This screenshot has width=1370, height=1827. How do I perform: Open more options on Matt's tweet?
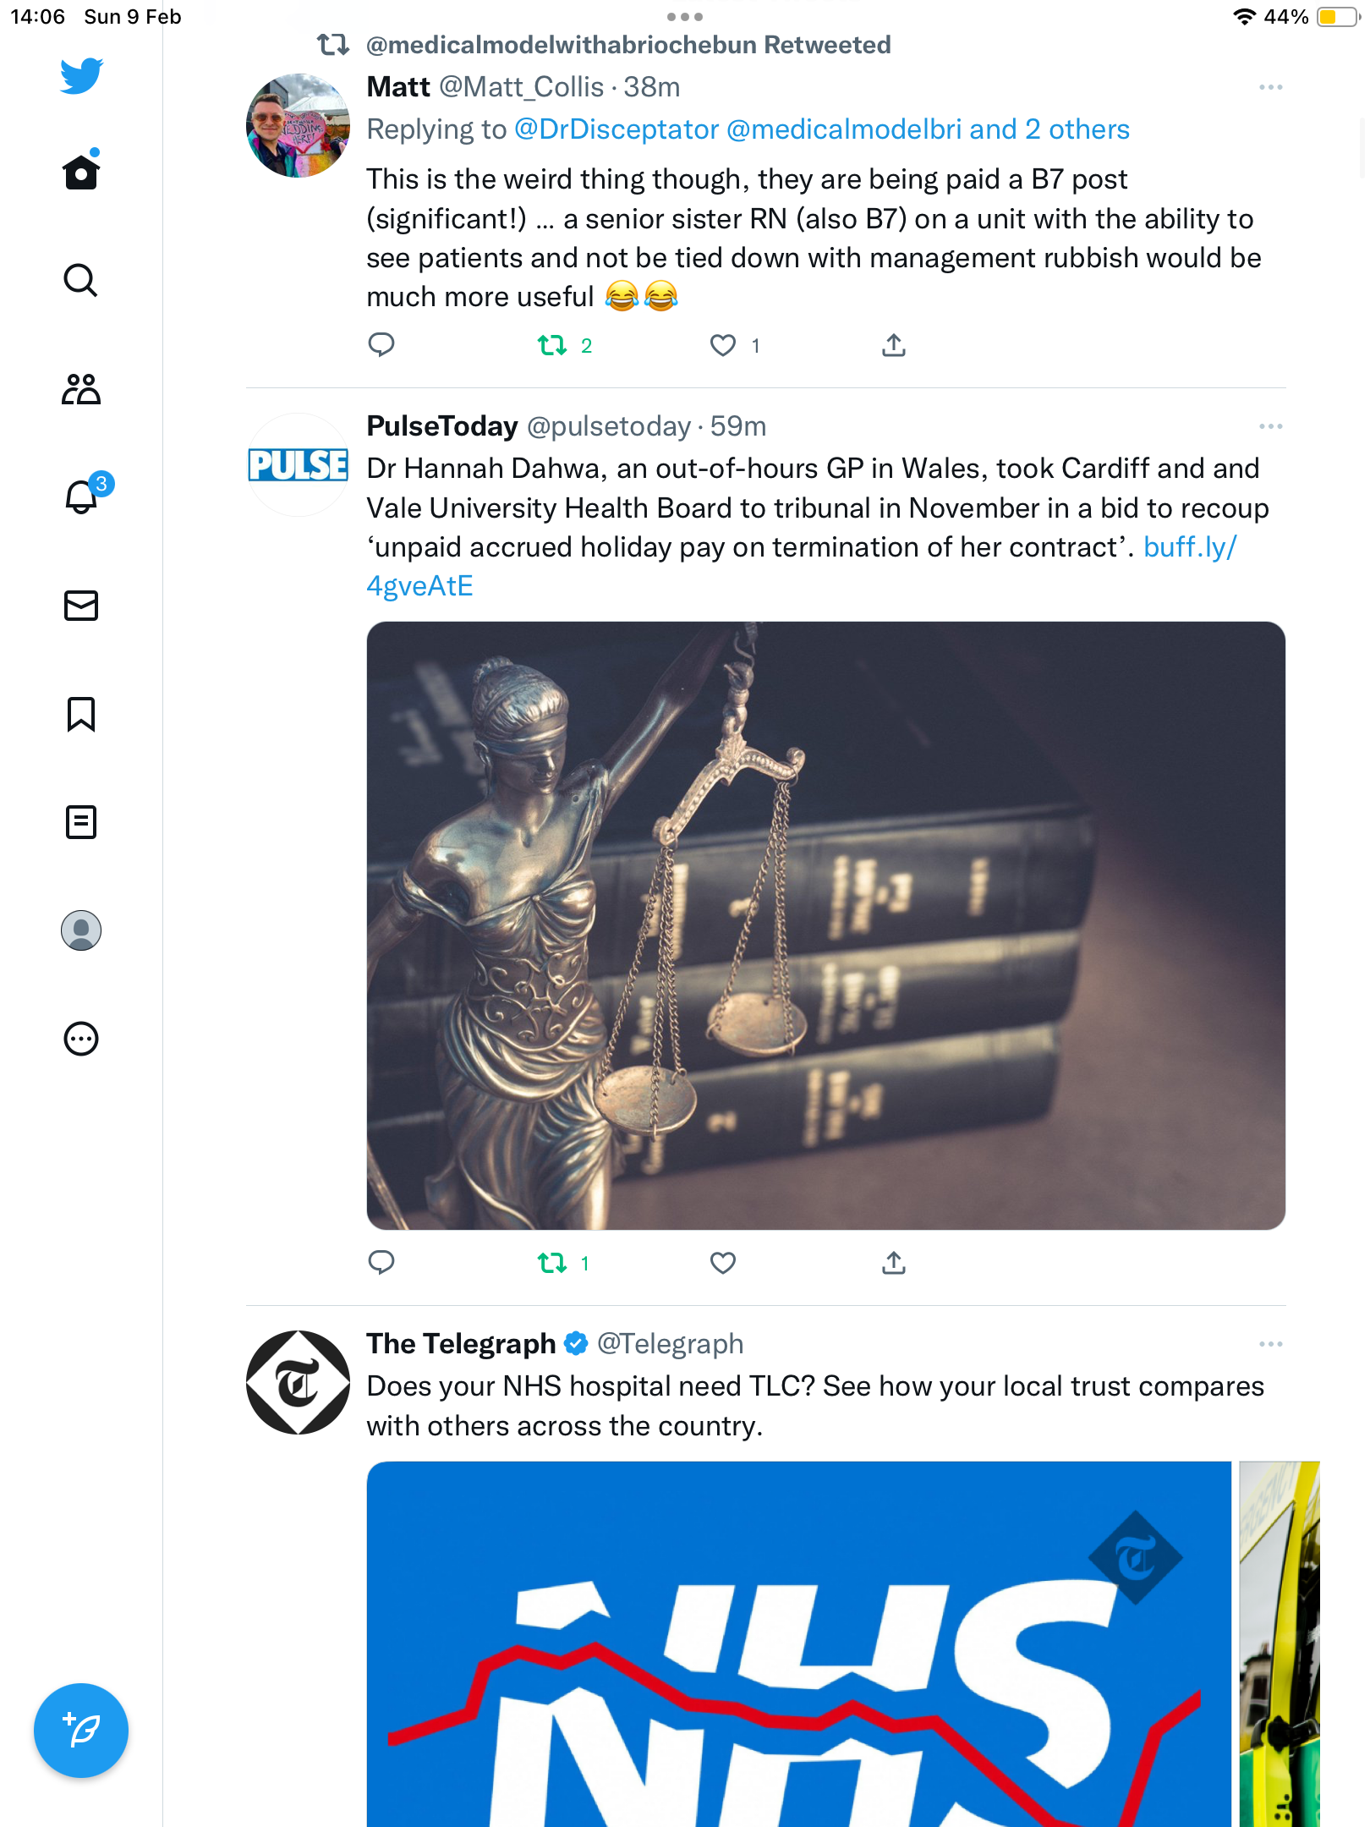point(1270,87)
